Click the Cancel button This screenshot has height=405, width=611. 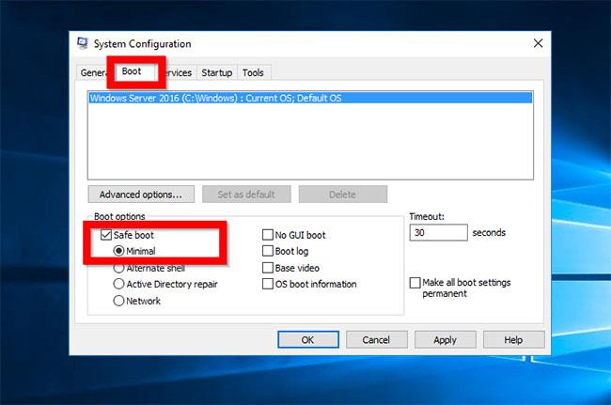(x=376, y=339)
